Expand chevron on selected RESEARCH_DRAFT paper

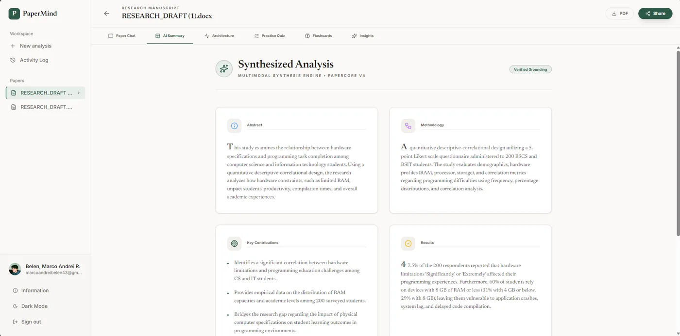79,93
